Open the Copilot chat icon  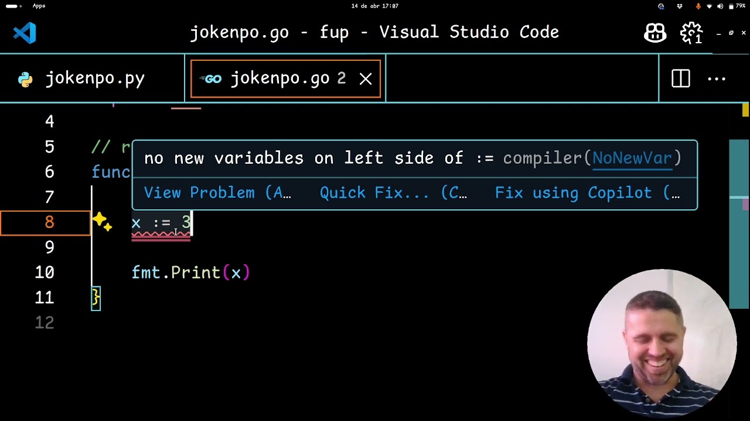[x=655, y=33]
